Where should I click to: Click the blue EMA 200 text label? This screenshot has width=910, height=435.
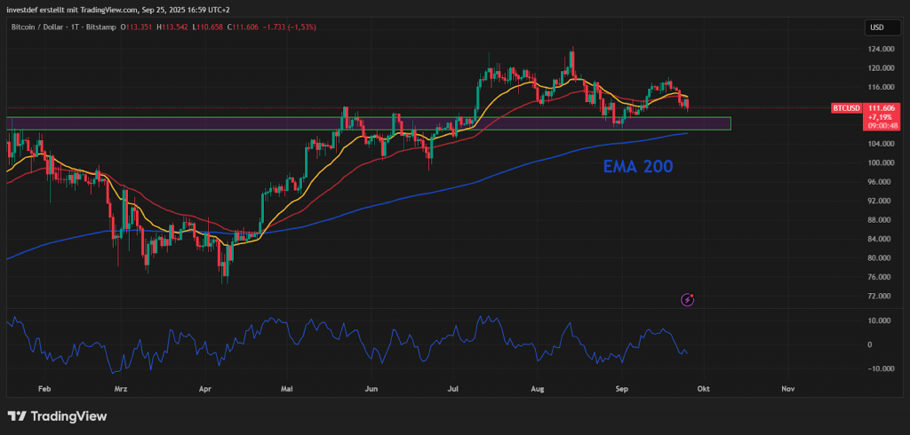[639, 166]
